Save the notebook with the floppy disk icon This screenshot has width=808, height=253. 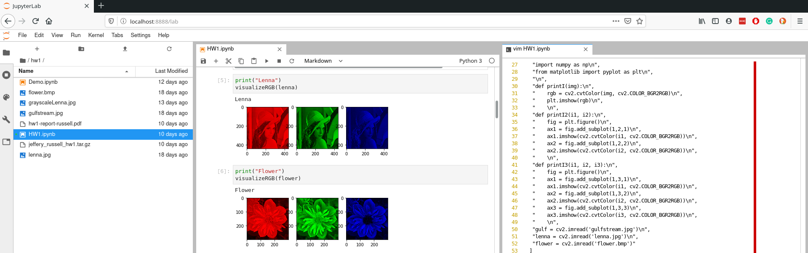203,61
